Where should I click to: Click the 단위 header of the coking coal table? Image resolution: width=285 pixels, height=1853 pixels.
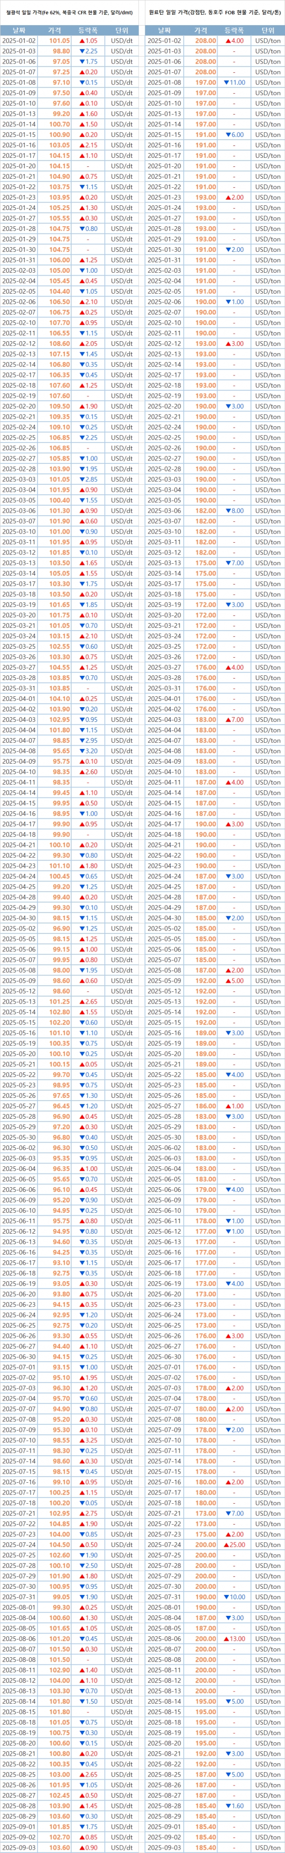pyautogui.click(x=268, y=31)
